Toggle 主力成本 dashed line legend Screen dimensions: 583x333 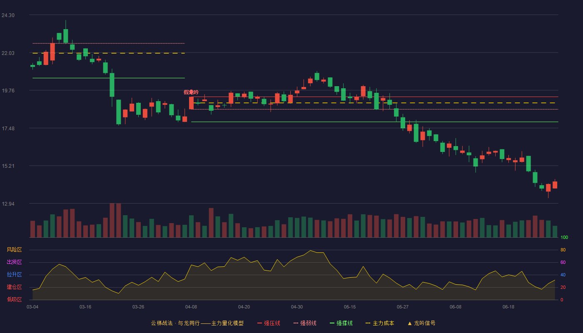tap(379, 323)
